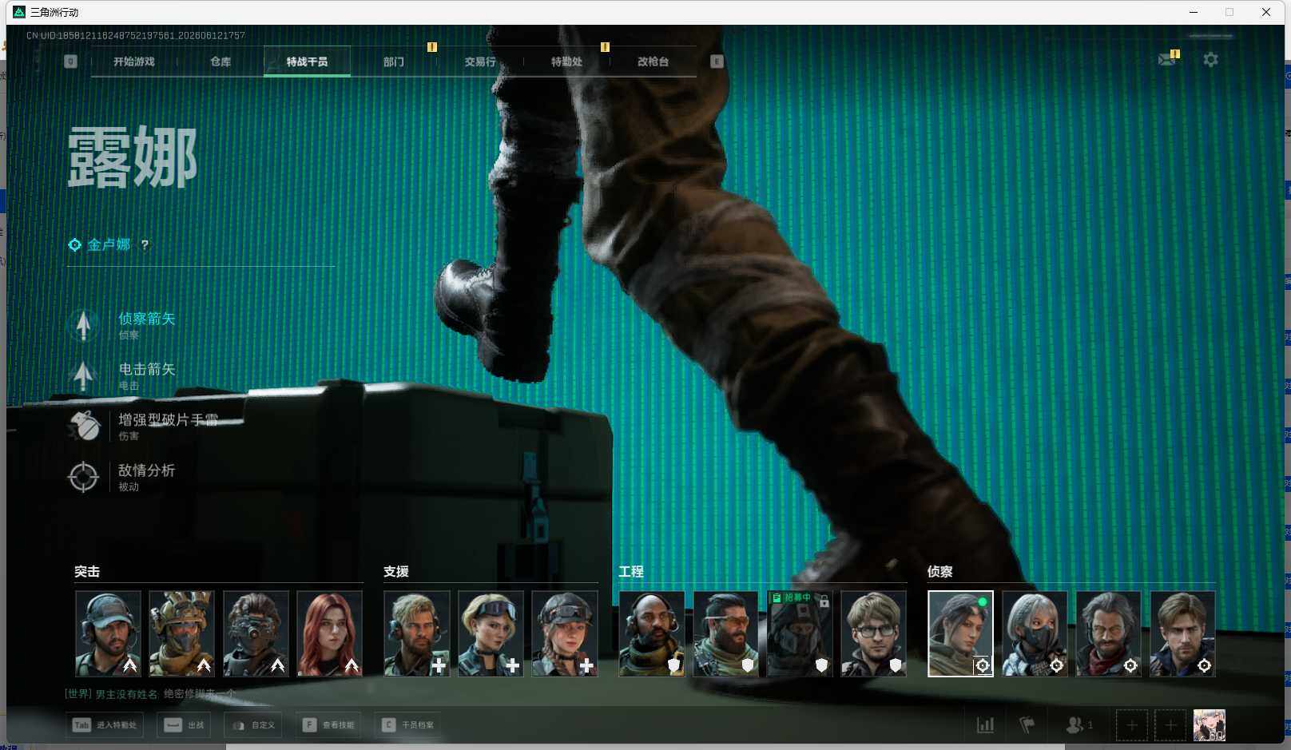Select the highlighted 露娜 operator portrait

pyautogui.click(x=960, y=633)
